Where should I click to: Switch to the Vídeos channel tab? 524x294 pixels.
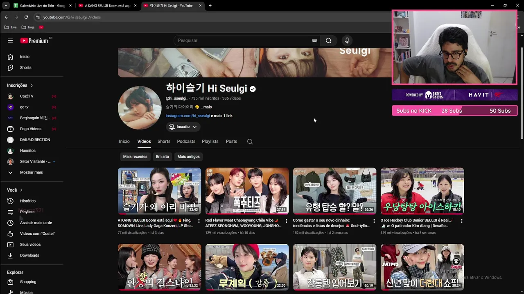pos(144,142)
